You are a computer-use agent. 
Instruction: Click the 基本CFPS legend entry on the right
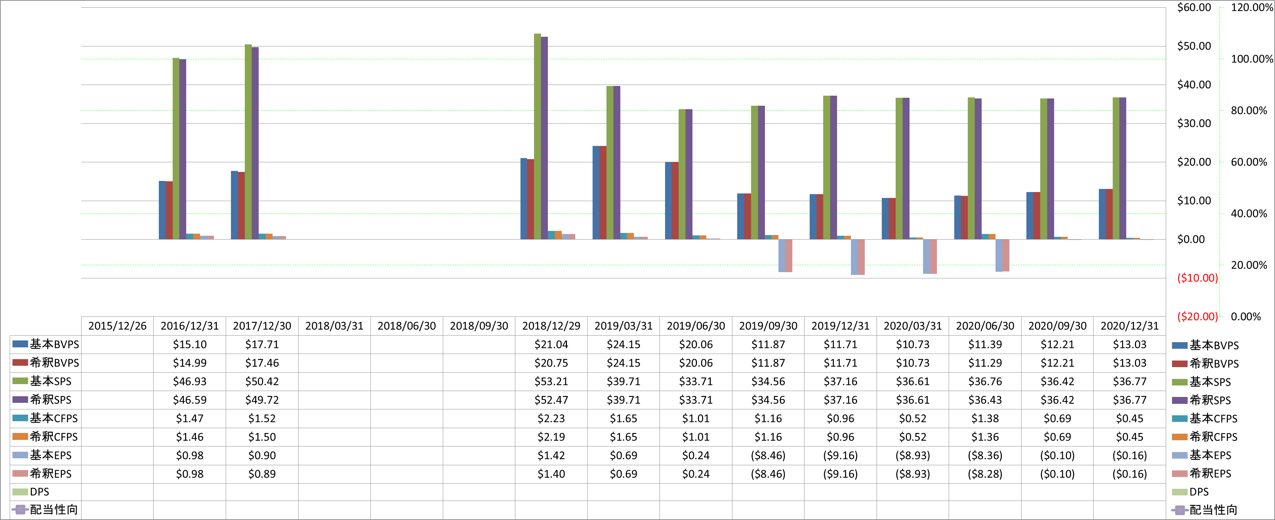click(x=1205, y=418)
